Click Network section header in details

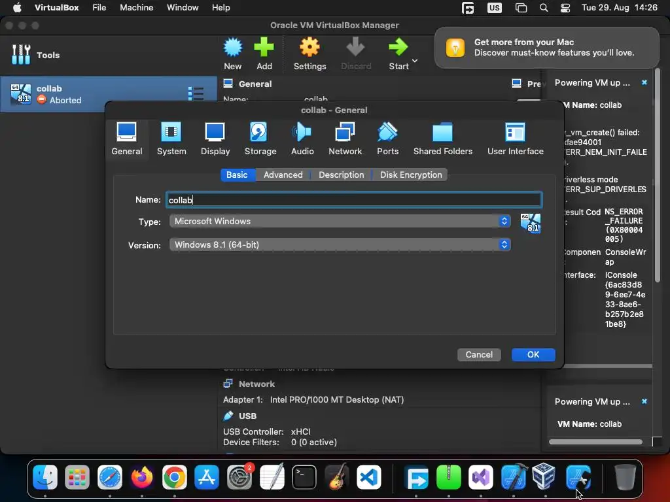[x=256, y=384]
